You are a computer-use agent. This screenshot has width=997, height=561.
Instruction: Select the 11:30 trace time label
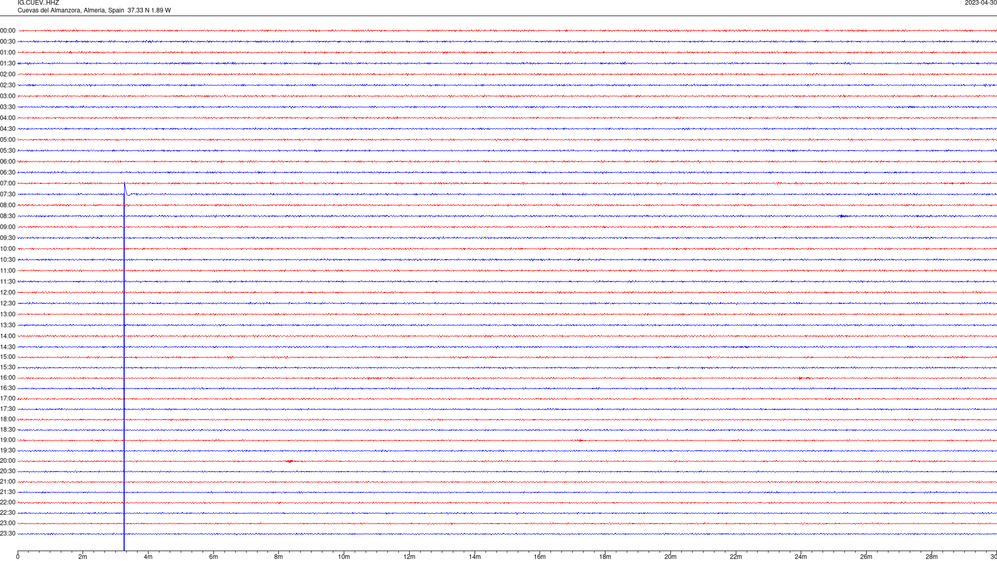(x=8, y=282)
